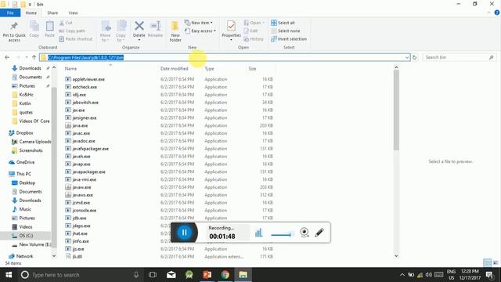Click the Refresh address bar icon
The width and height of the screenshot is (501, 282).
click(414, 57)
